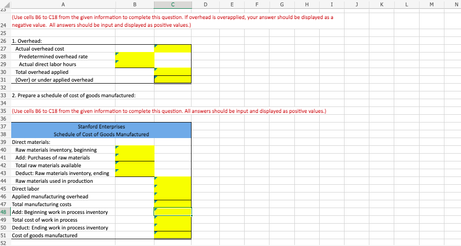Click yellow cell for Raw materials used in production

coord(173,181)
